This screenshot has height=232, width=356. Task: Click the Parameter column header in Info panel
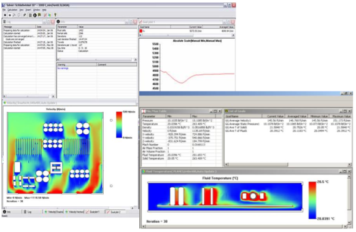pos(67,27)
